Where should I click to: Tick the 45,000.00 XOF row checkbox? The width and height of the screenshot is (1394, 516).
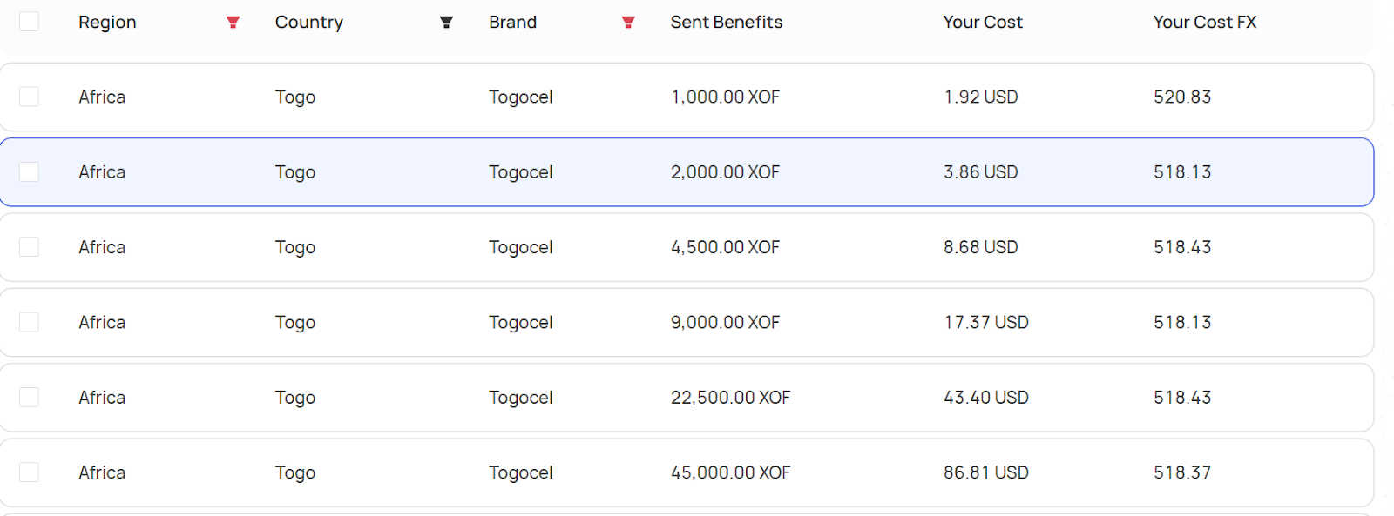tap(29, 472)
